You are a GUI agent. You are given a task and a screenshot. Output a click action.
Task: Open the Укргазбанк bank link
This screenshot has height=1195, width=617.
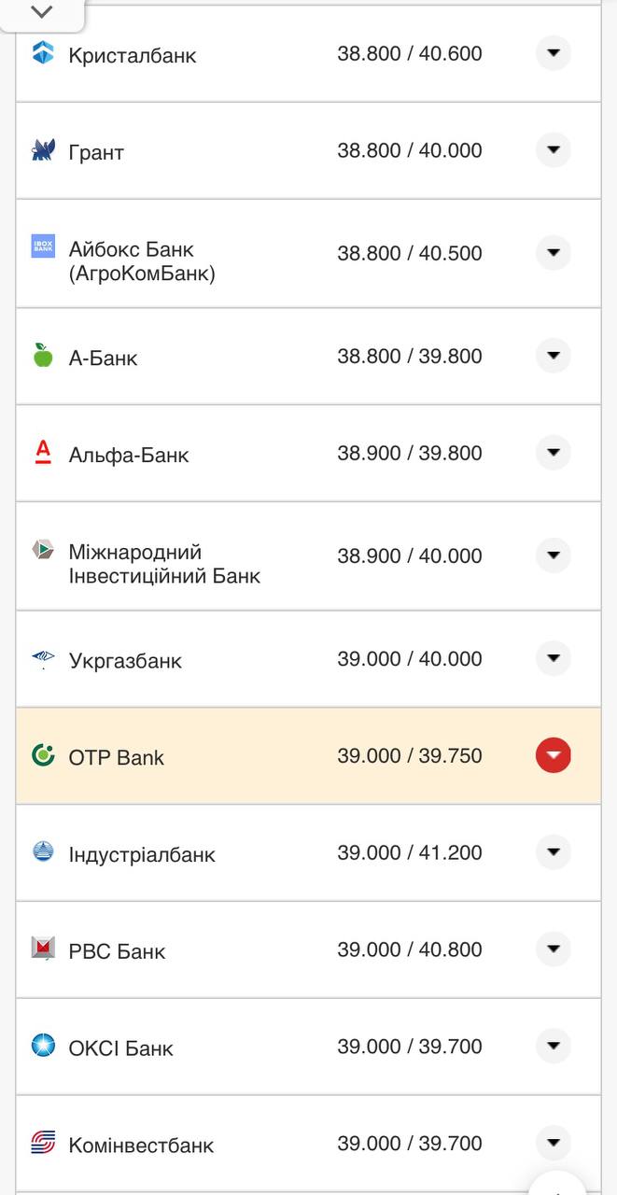pyautogui.click(x=125, y=658)
